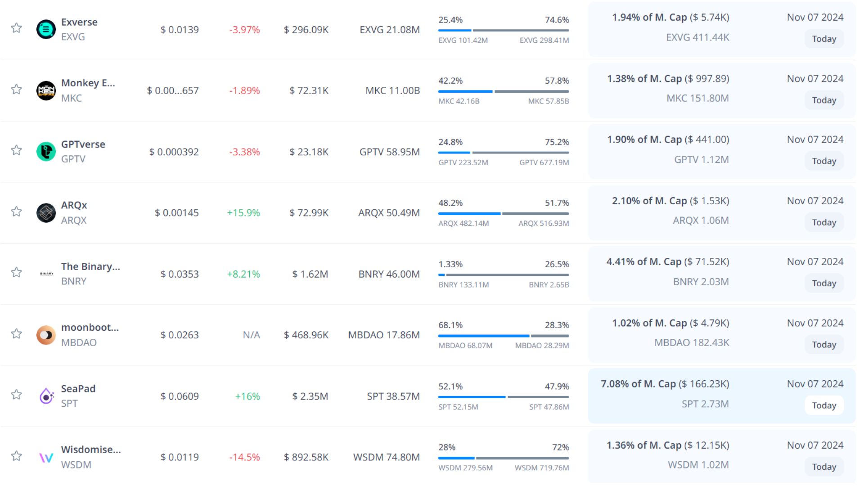The width and height of the screenshot is (864, 486).
Task: Click the MBDAO unlock progress bar
Action: [504, 336]
